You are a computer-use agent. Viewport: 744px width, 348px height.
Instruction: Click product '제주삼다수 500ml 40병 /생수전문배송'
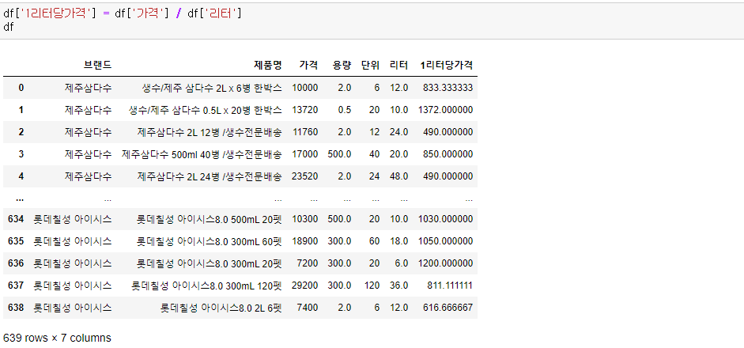pyautogui.click(x=202, y=154)
